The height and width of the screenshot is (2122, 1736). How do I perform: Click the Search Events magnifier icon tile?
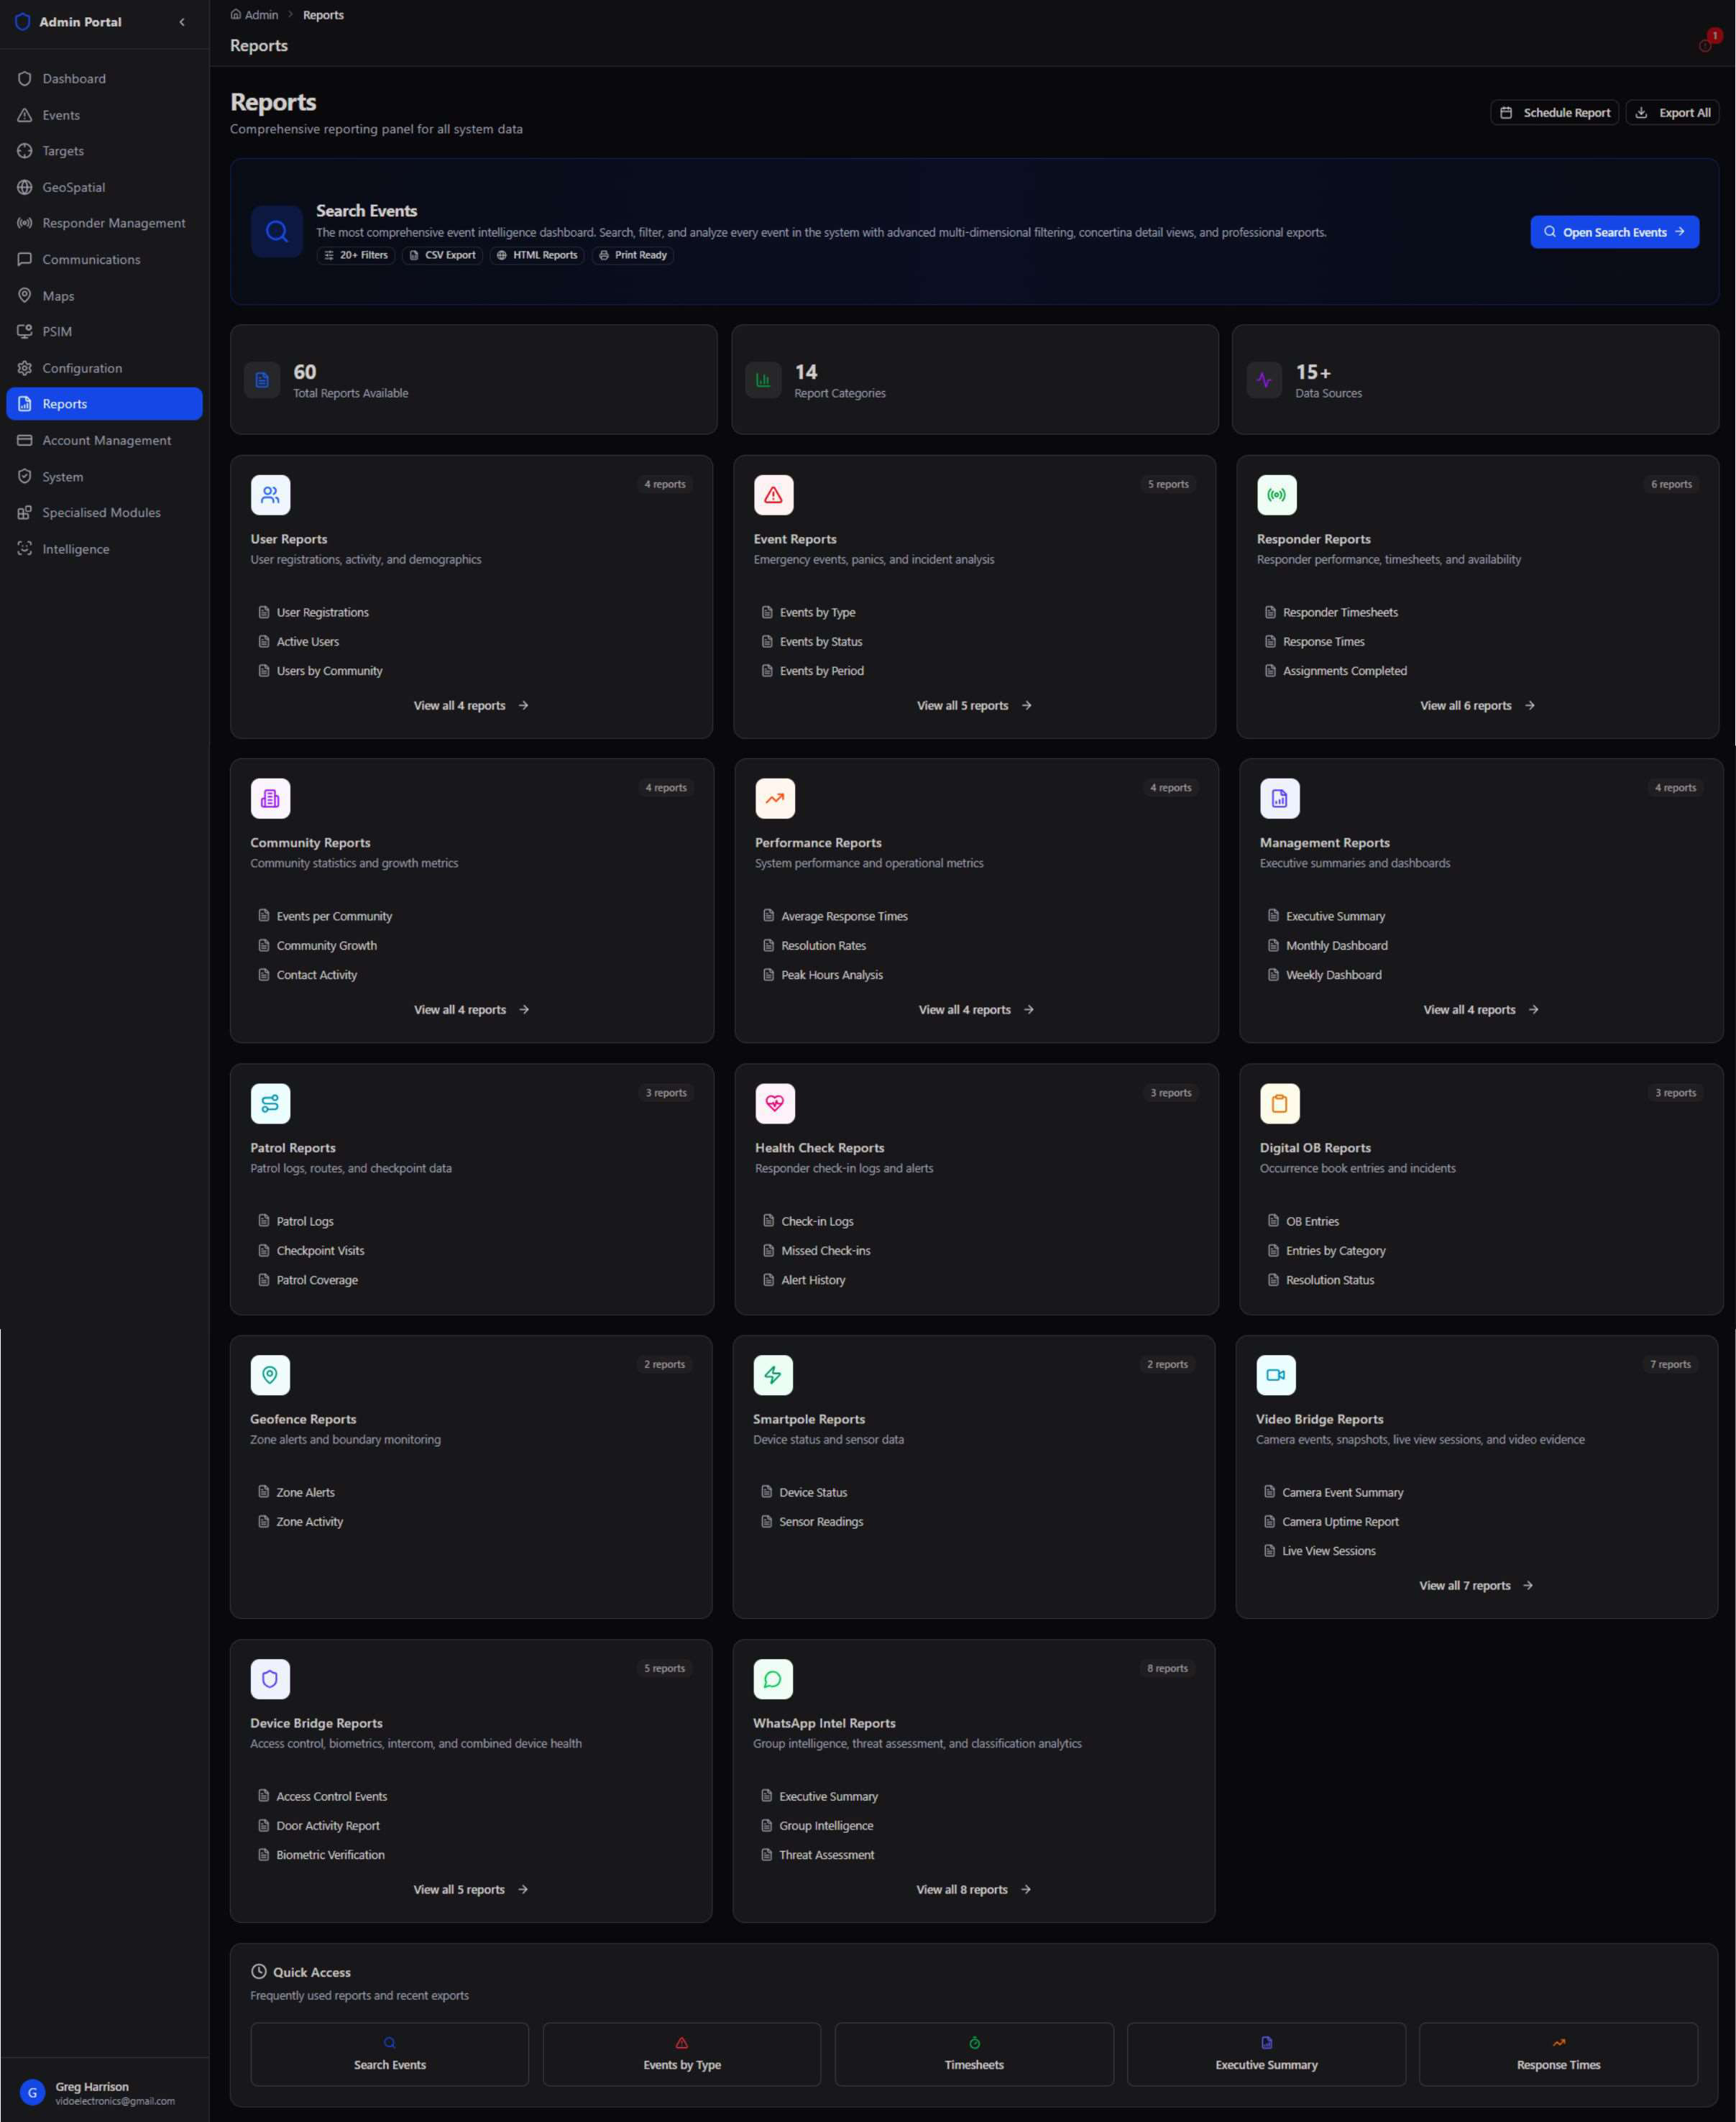[x=277, y=232]
